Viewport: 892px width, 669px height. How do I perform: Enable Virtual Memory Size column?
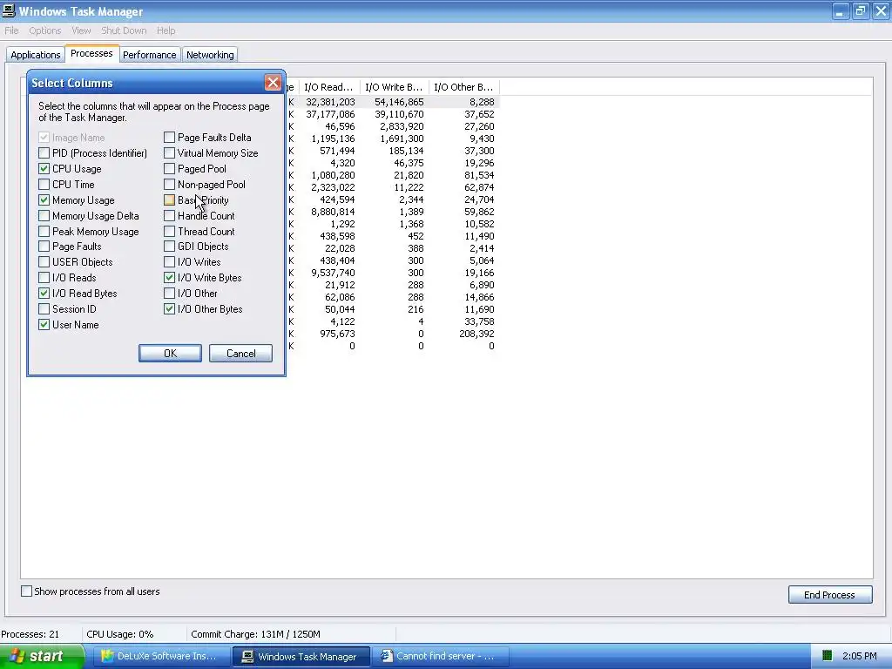(169, 153)
